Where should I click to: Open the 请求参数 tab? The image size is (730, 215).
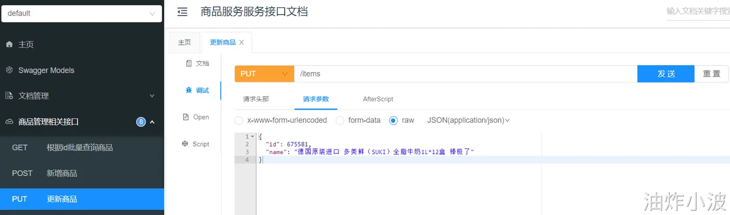[x=316, y=99]
